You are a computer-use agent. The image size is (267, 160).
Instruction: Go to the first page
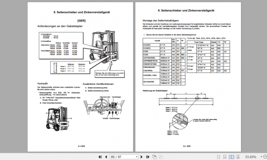pyautogui.click(x=100, y=157)
